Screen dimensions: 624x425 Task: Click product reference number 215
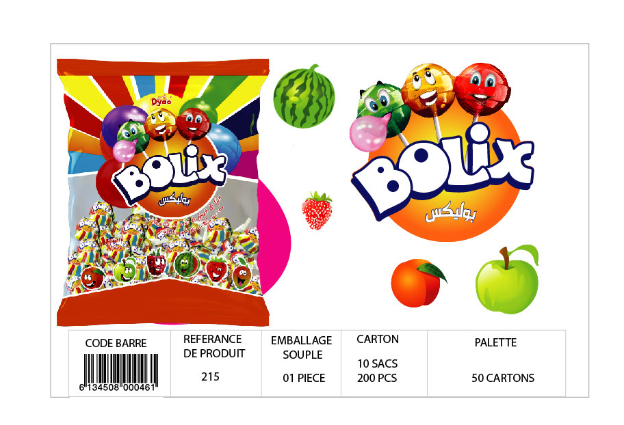(210, 376)
